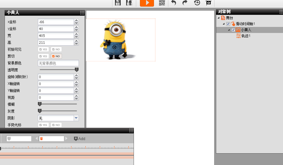The height and width of the screenshot is (165, 283).
Task: Click the 旋转(顺时针) input field
Action: click(x=56, y=77)
